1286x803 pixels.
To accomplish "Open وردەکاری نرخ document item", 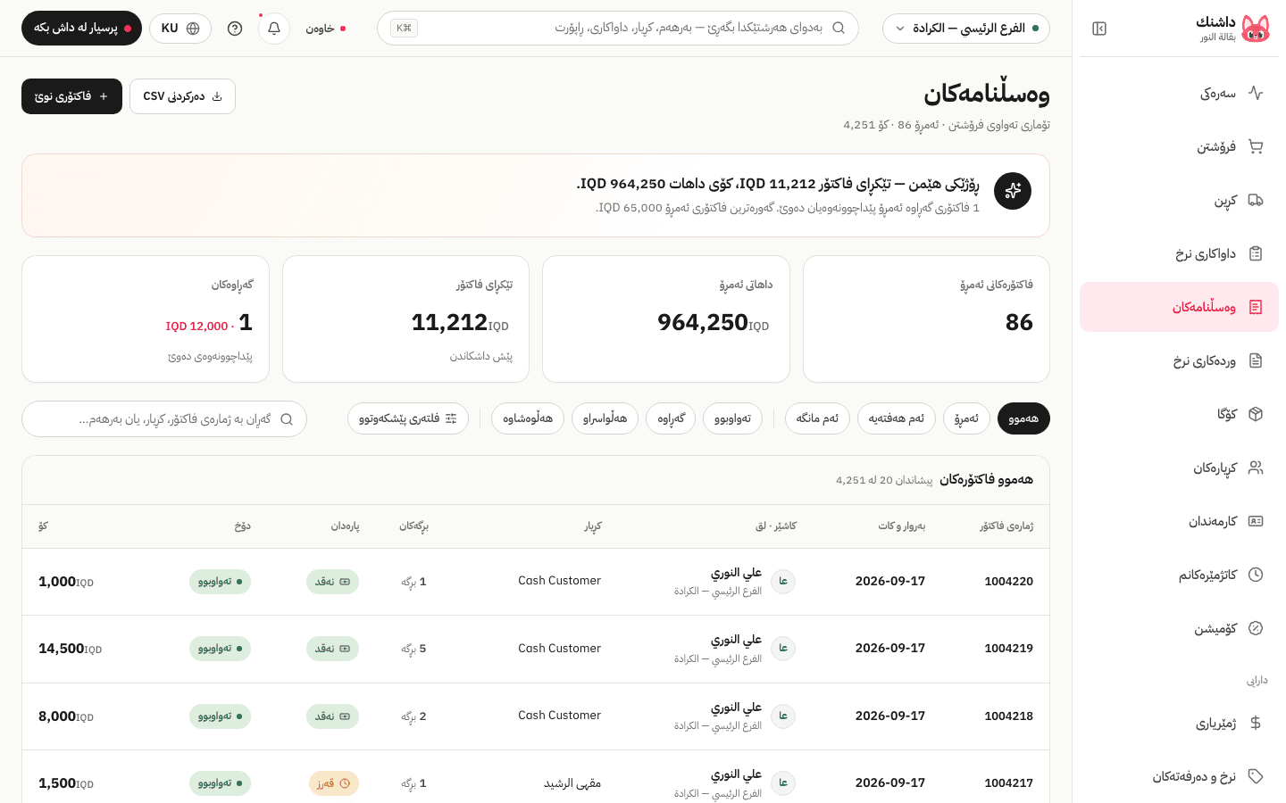I will point(1179,360).
